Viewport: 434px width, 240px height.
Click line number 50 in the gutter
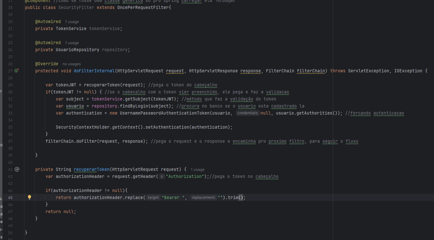coord(10,233)
